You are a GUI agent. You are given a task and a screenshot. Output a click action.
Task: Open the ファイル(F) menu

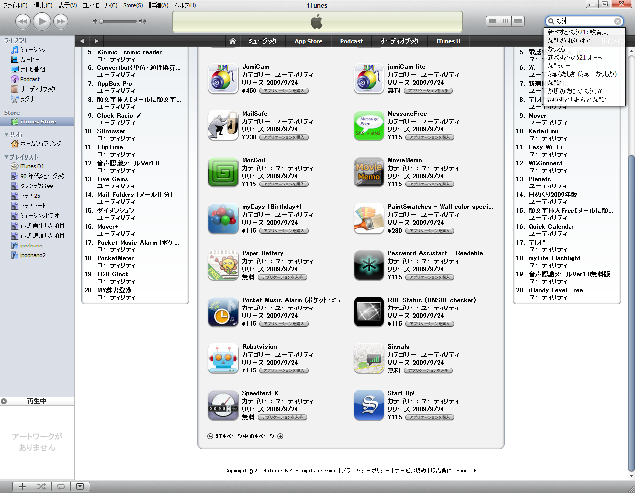(15, 5)
